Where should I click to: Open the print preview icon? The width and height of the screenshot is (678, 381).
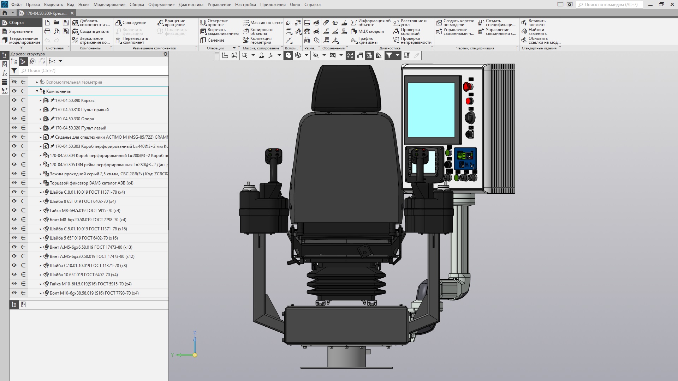tap(56, 31)
